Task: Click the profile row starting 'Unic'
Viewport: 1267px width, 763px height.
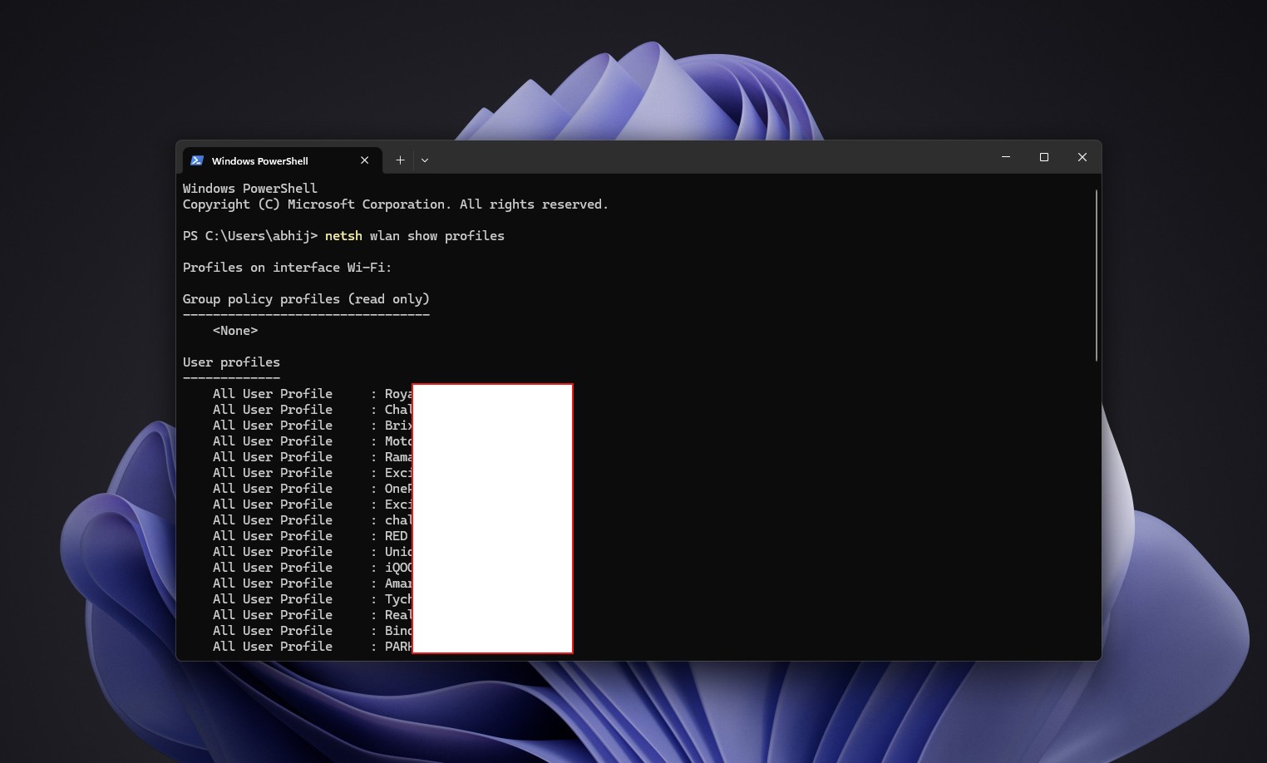Action: coord(312,552)
